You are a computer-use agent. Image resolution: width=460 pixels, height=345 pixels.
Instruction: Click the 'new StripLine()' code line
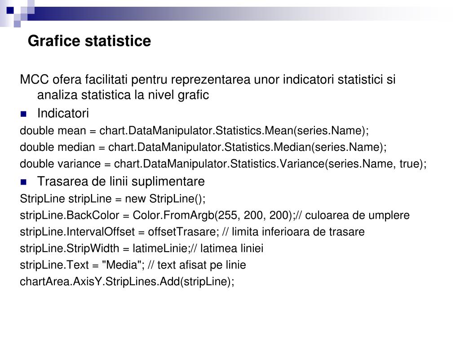113,199
